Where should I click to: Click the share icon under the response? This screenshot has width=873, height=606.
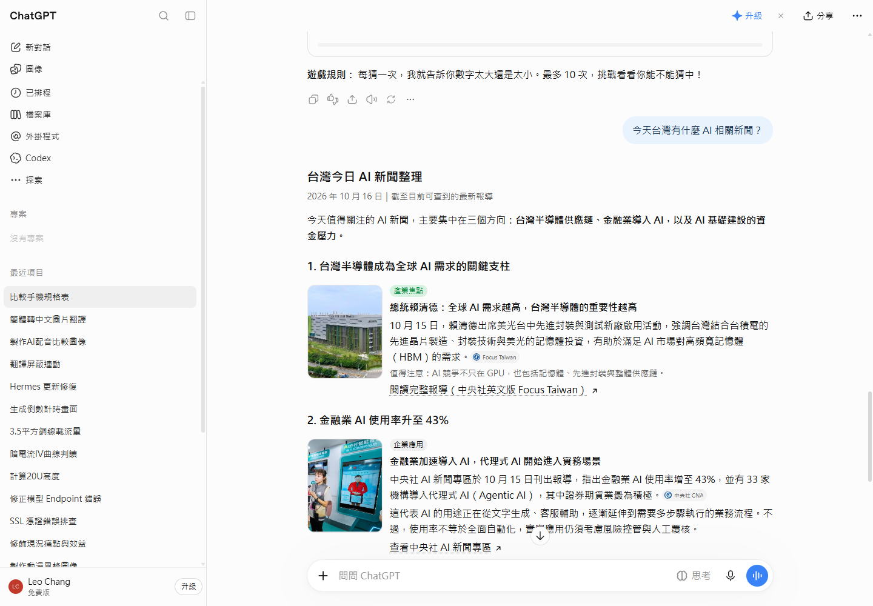[352, 99]
